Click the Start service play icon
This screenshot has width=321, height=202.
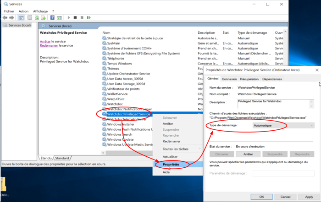pos(68,17)
